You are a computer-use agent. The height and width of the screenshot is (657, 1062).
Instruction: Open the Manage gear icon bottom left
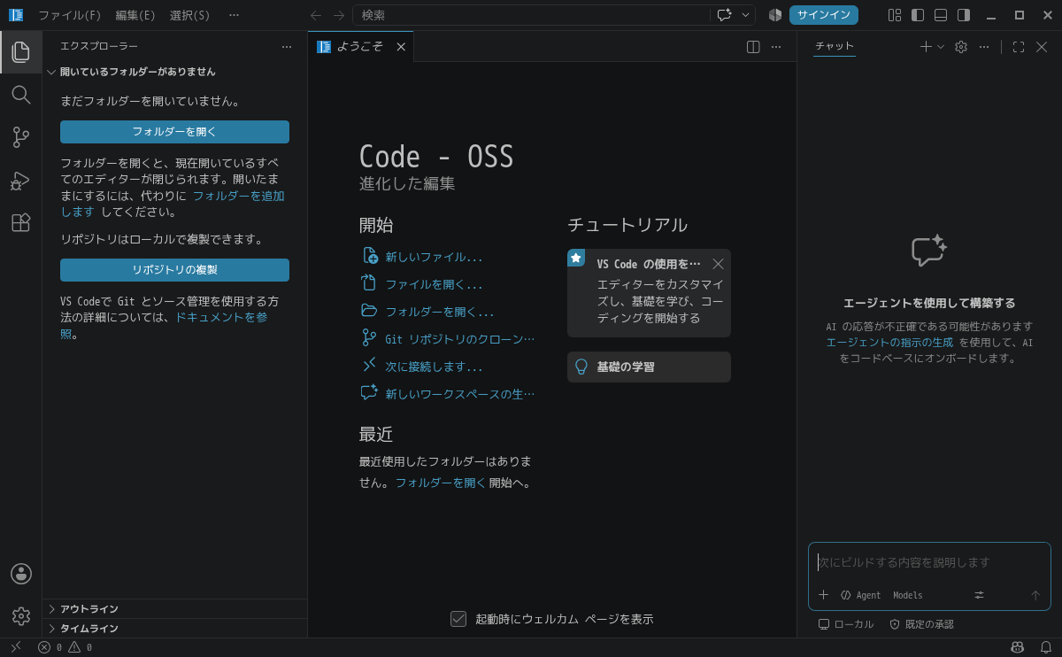pyautogui.click(x=20, y=616)
